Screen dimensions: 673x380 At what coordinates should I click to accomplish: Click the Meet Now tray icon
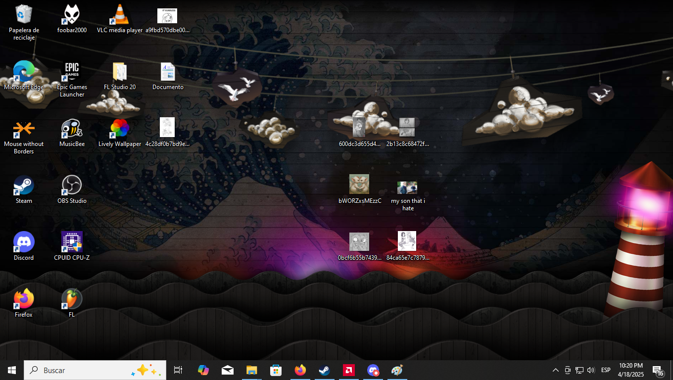(568, 370)
